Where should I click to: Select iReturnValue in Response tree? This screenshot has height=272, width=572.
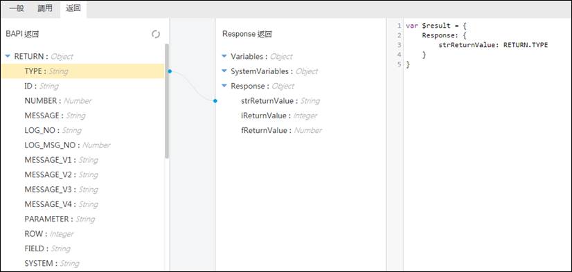(x=279, y=116)
